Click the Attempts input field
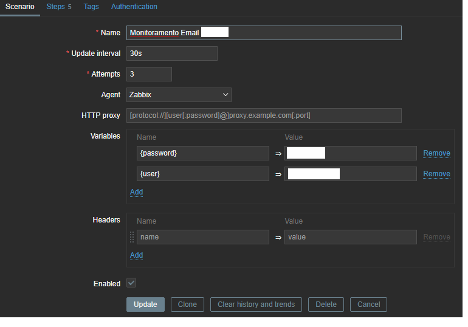 point(149,74)
